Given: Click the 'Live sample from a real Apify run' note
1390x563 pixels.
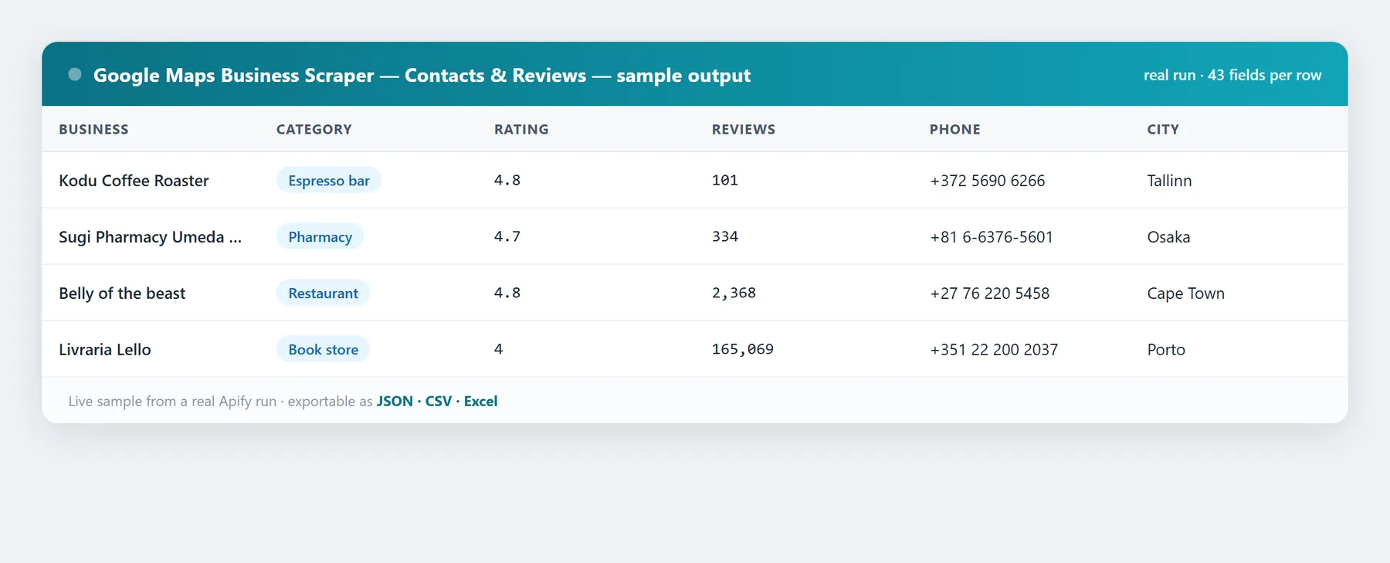Looking at the screenshot, I should pos(172,402).
